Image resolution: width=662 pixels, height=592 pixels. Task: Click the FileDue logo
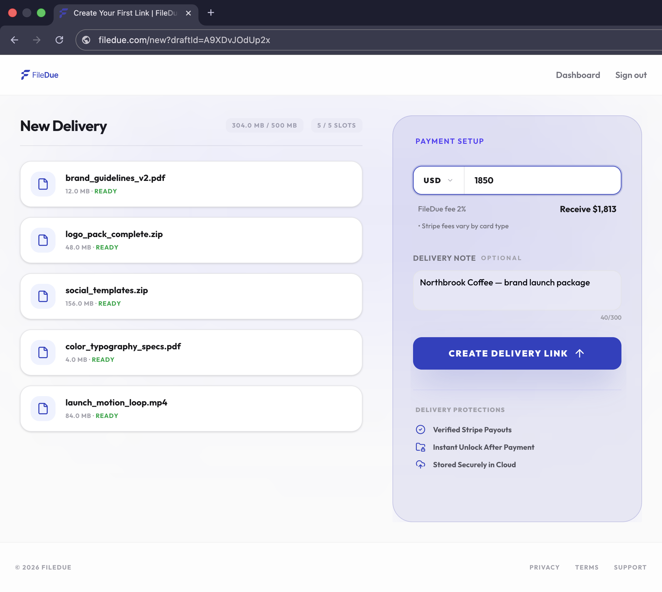39,75
